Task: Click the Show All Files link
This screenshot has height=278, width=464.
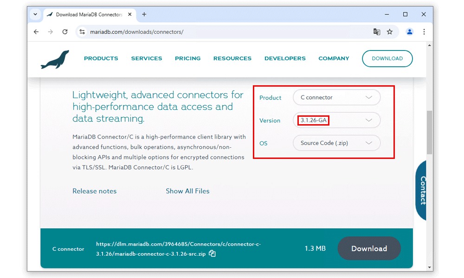Action: click(187, 191)
